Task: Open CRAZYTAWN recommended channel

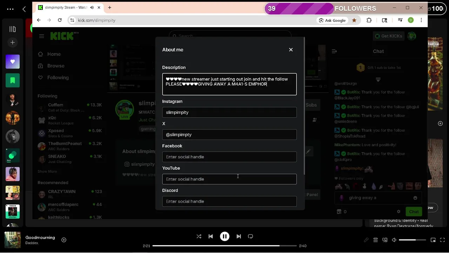Action: (69, 194)
